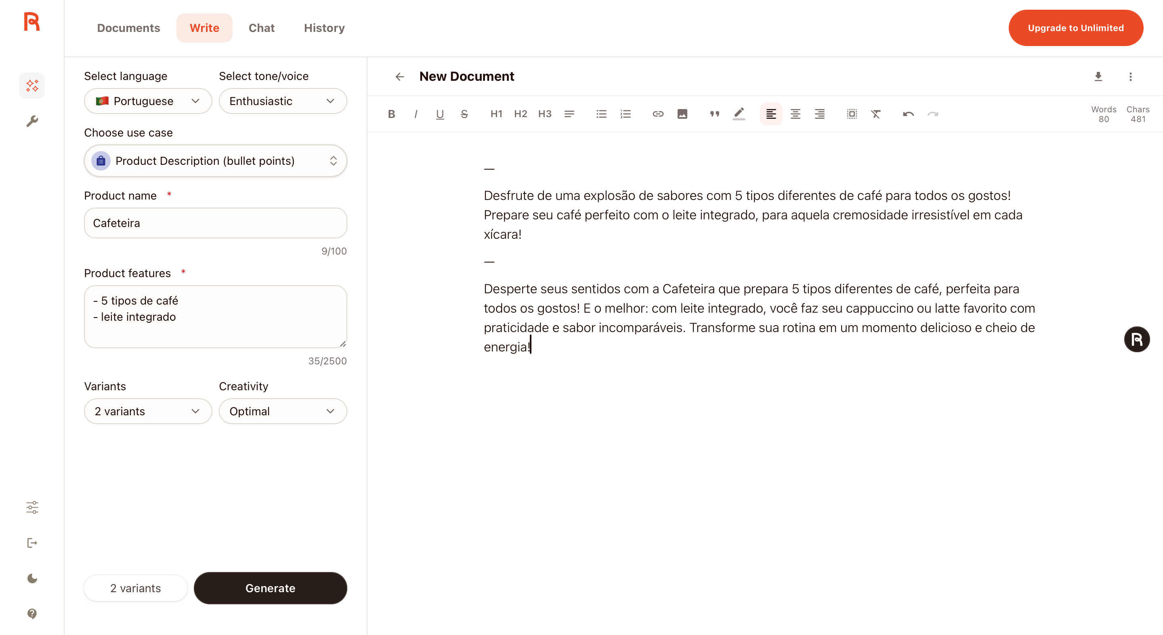The image size is (1163, 635).
Task: Click the Product features text area
Action: (x=215, y=317)
